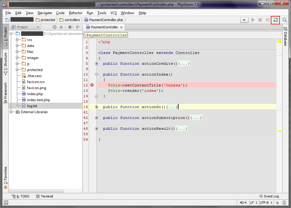291x208 pixels.
Task: Click the Debug bug icon in toolbar
Action: pos(260,20)
